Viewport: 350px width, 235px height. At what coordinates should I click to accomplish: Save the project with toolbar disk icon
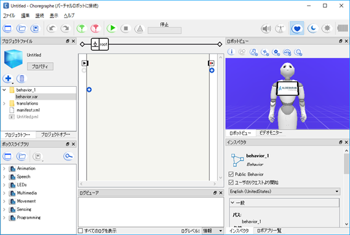pyautogui.click(x=35, y=28)
